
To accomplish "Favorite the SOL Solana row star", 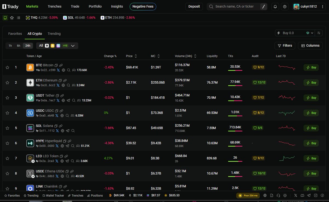I will 7,128.
